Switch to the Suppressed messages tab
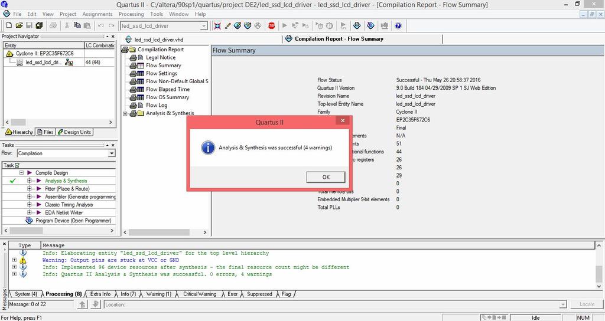605x321 pixels. point(259,294)
